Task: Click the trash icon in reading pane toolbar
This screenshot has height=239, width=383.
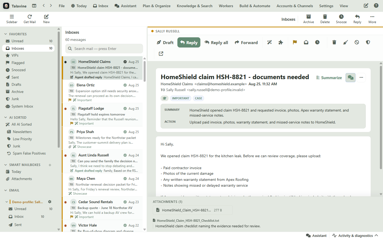Action: pyautogui.click(x=334, y=42)
